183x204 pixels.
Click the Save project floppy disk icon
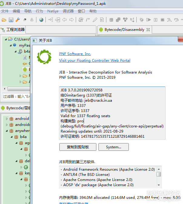[11, 20]
